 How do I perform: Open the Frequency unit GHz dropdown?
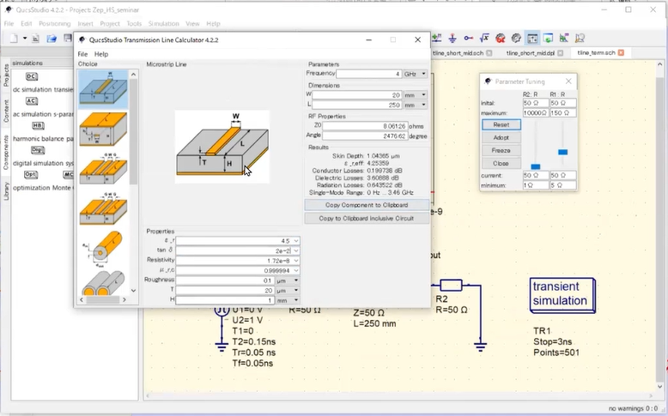pyautogui.click(x=416, y=74)
